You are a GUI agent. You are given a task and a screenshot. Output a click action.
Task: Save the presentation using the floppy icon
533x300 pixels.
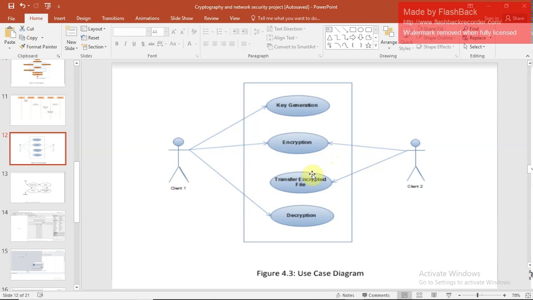click(x=11, y=6)
